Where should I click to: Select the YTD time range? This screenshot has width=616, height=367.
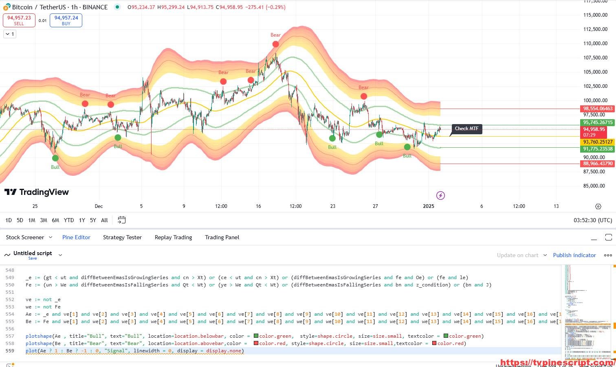[68, 220]
